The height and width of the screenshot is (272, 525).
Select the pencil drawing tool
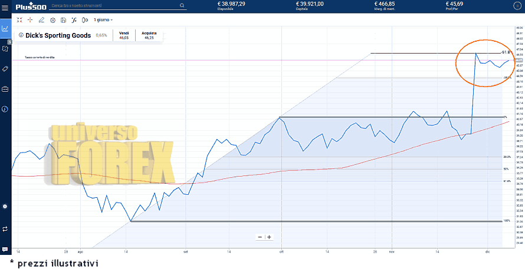tap(41, 19)
